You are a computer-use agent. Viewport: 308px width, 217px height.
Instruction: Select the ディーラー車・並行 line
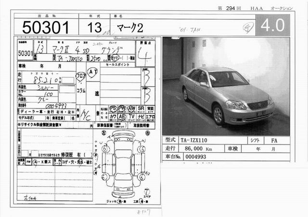click(47, 112)
